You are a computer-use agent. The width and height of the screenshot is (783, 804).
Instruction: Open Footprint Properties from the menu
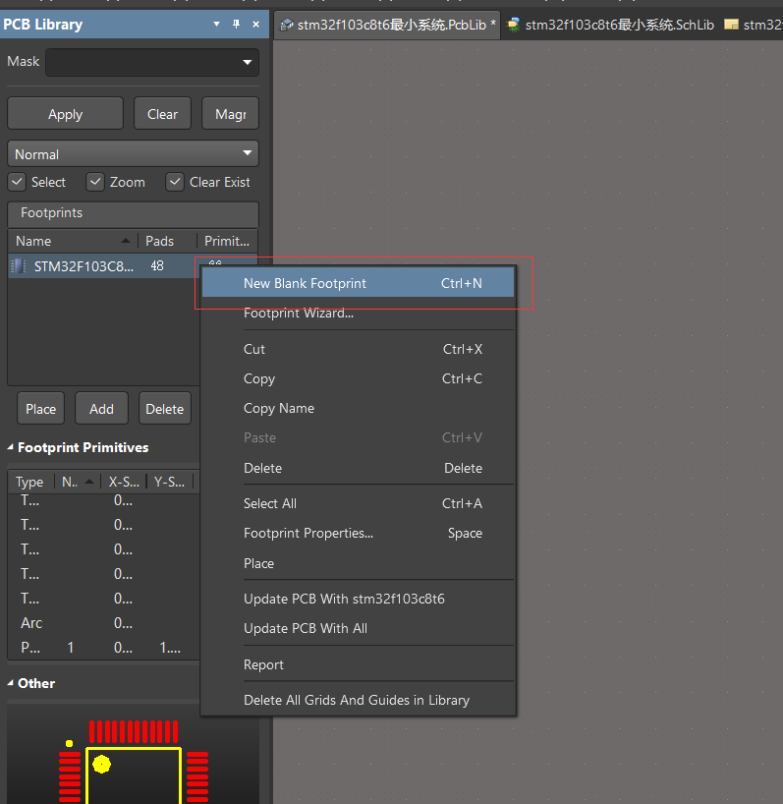[358, 534]
